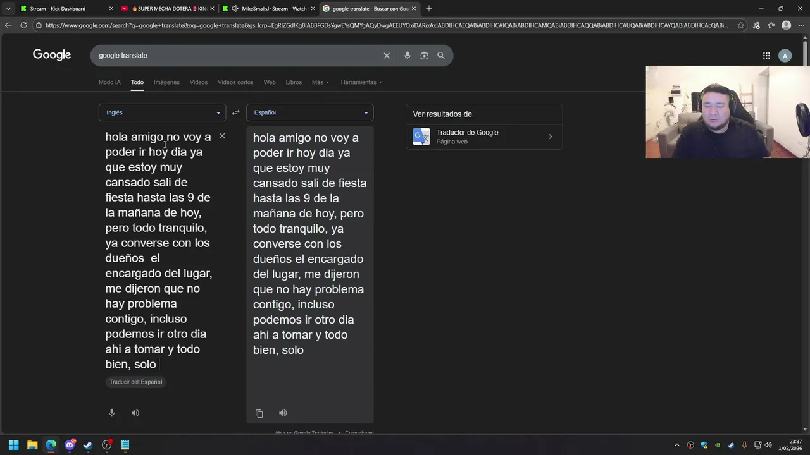
Task: Select the Videos cortos tab
Action: pos(235,82)
